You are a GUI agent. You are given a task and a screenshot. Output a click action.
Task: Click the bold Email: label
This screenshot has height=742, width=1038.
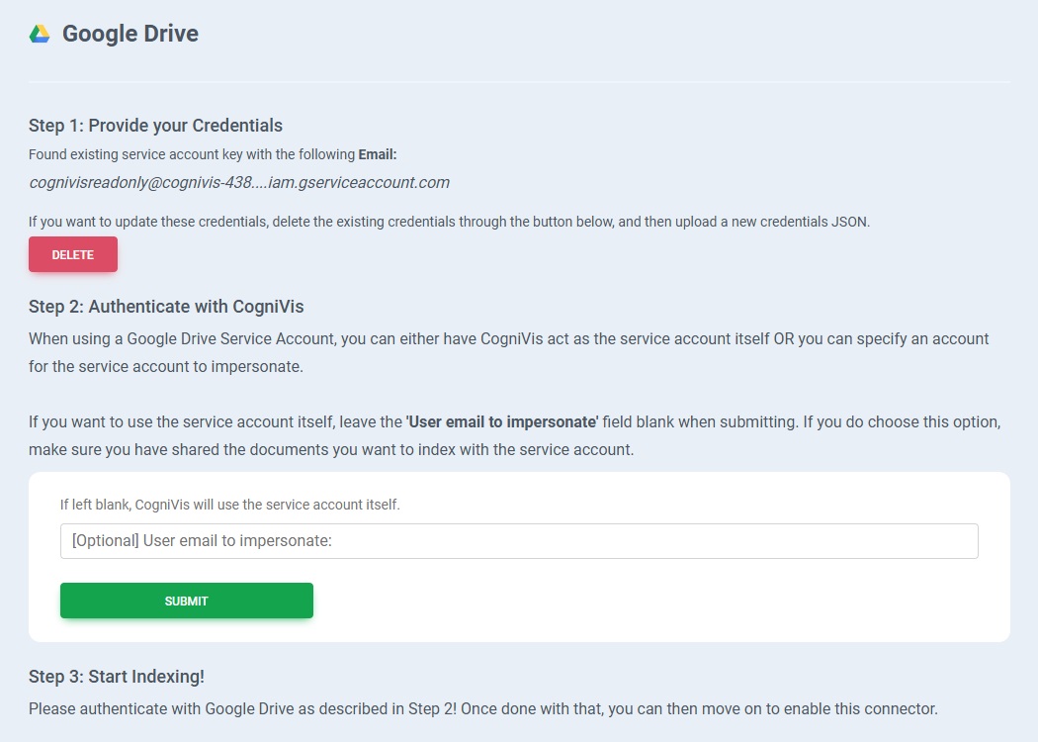pyautogui.click(x=378, y=154)
